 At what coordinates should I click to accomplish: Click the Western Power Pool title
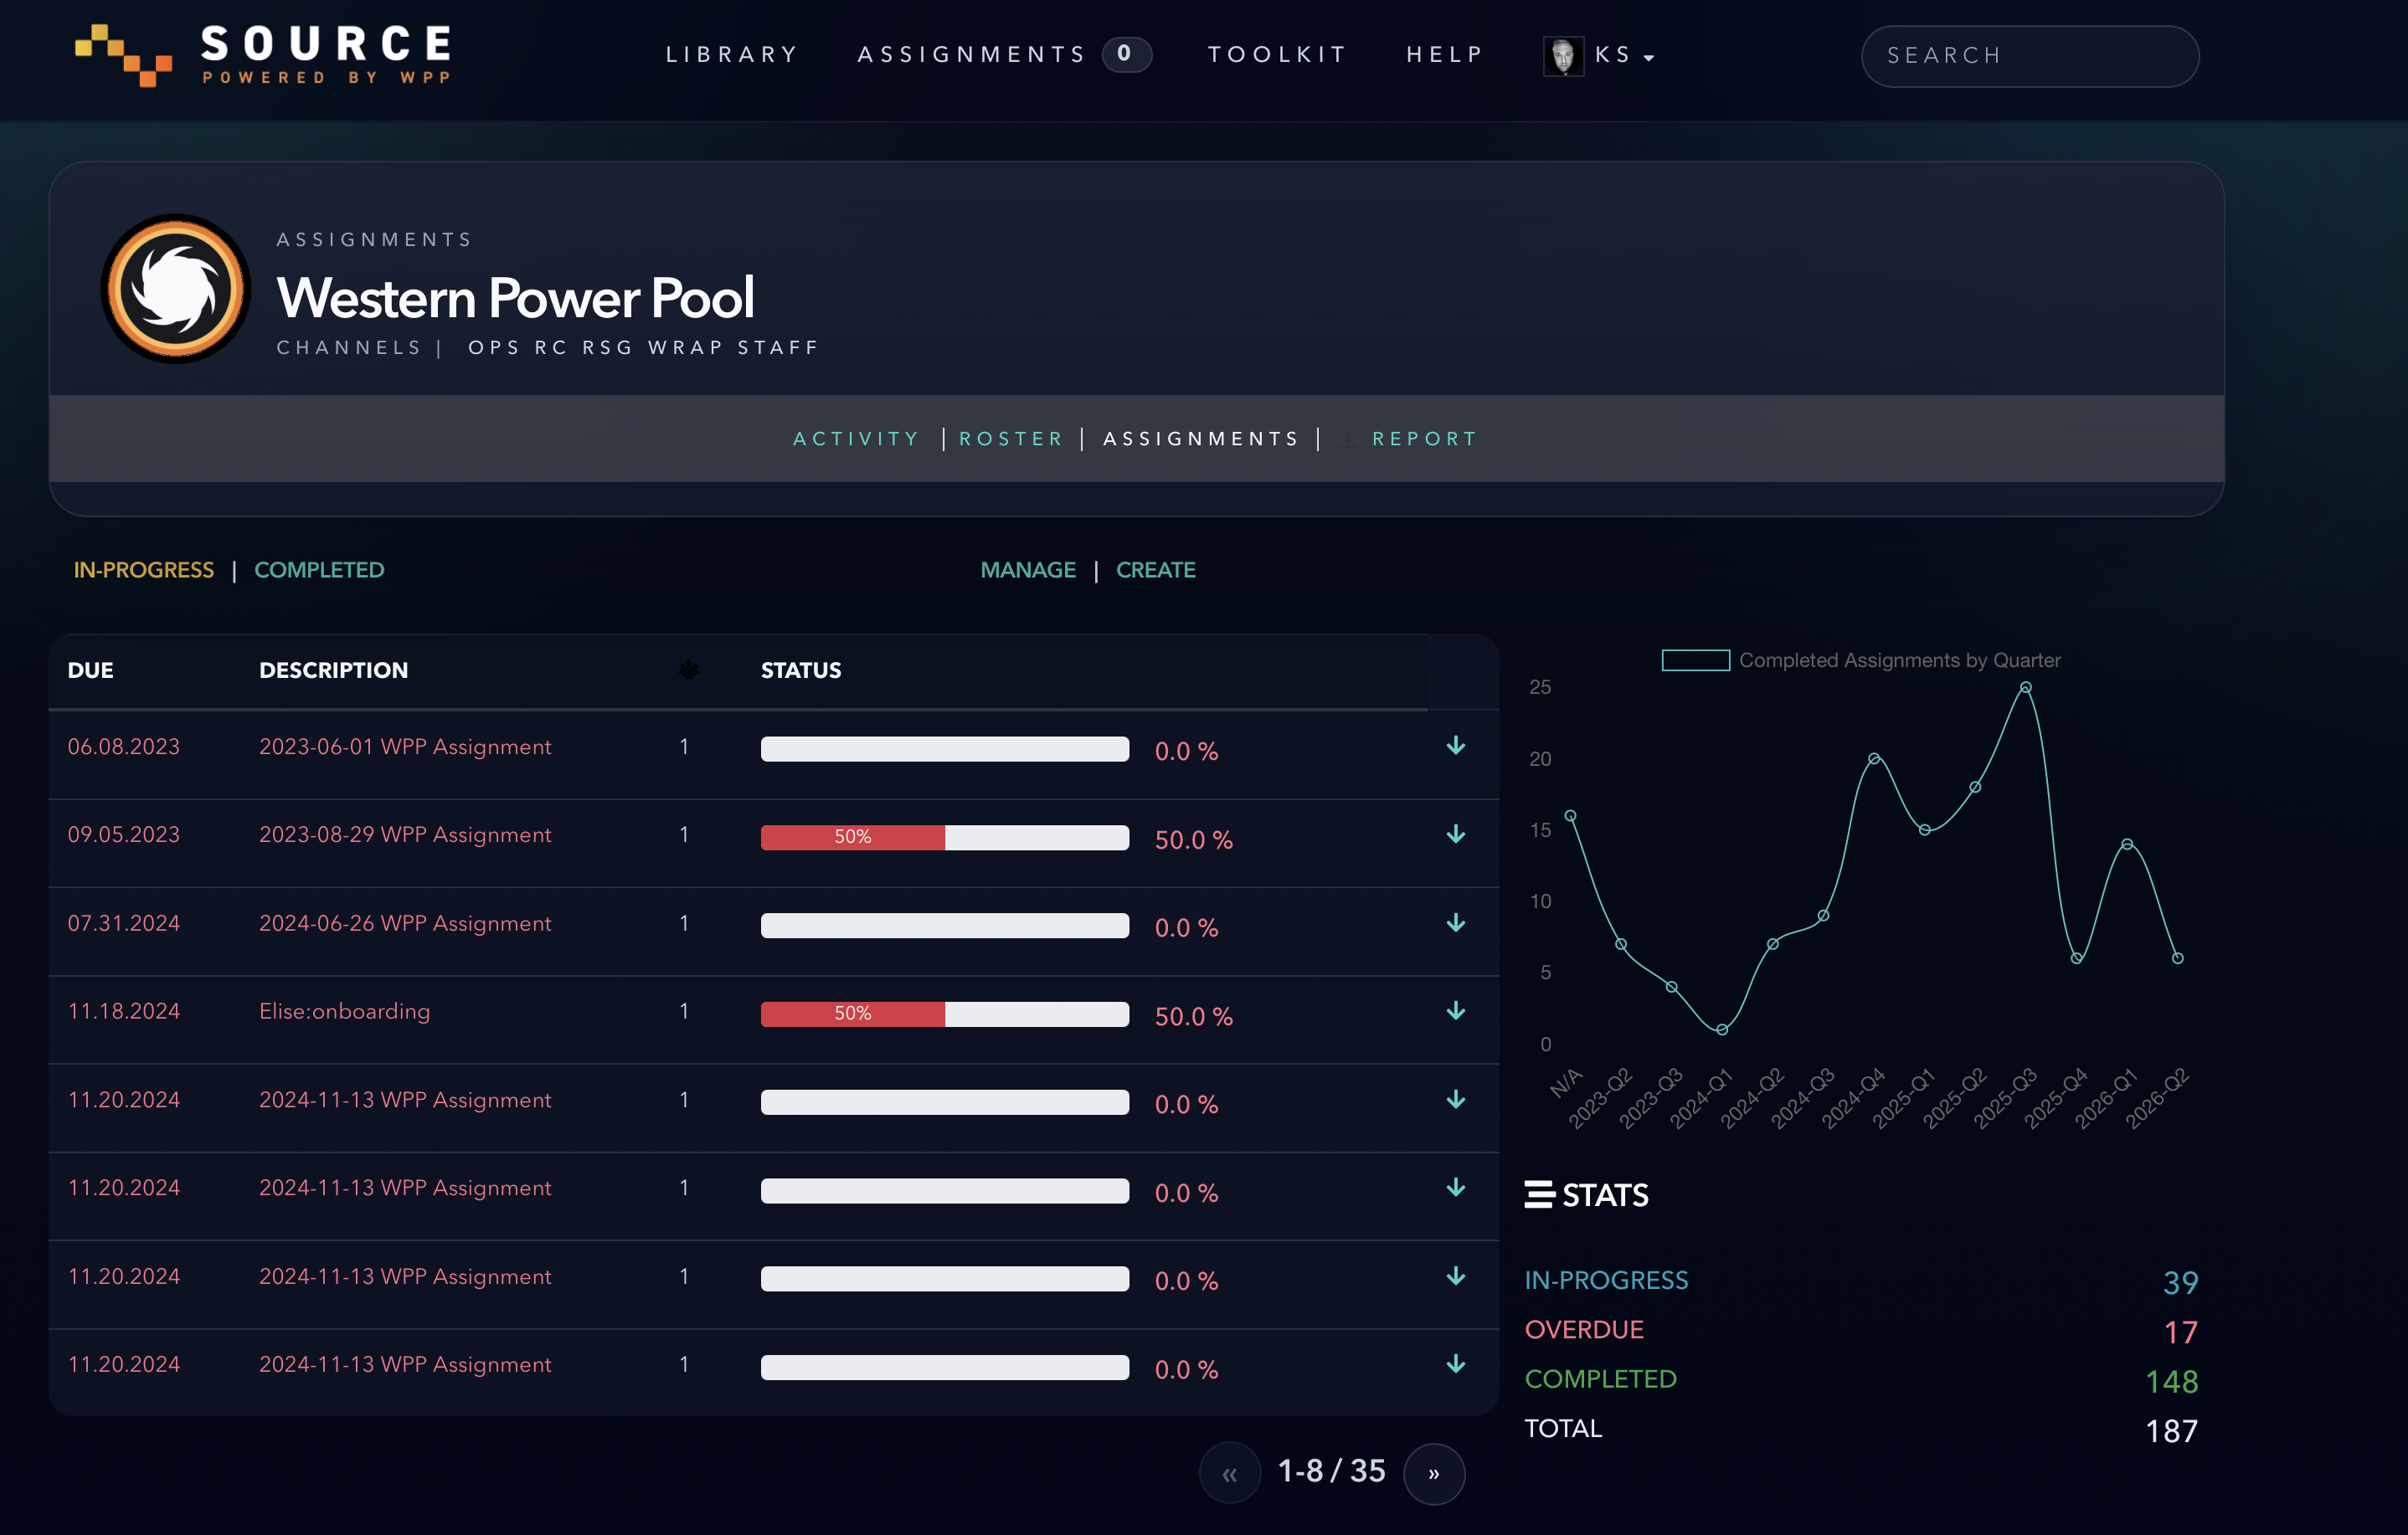click(515, 298)
